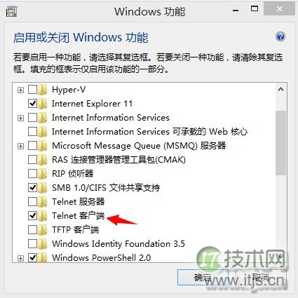Expand the Windows PowerShell 2.0 node
This screenshot has height=298, width=298.
click(x=20, y=258)
